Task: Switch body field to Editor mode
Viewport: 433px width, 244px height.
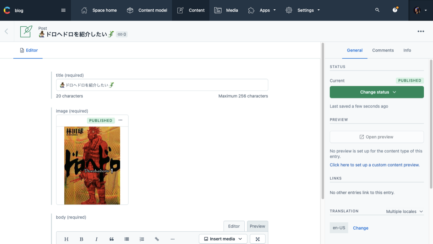Action: point(234,226)
